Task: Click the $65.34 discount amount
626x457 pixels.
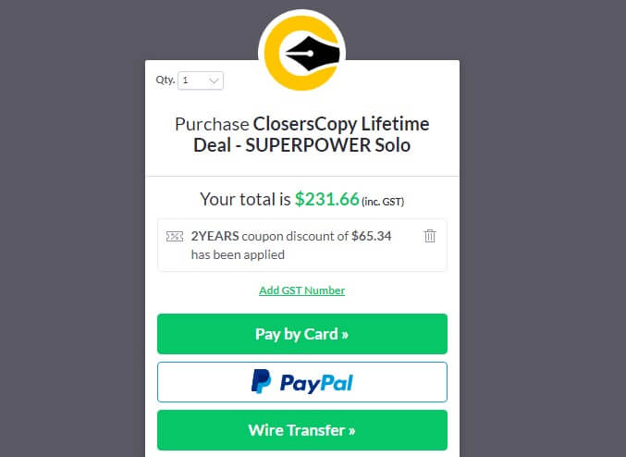Action: 372,236
